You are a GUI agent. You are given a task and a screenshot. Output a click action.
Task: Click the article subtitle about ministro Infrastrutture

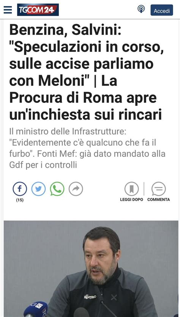pos(87,148)
